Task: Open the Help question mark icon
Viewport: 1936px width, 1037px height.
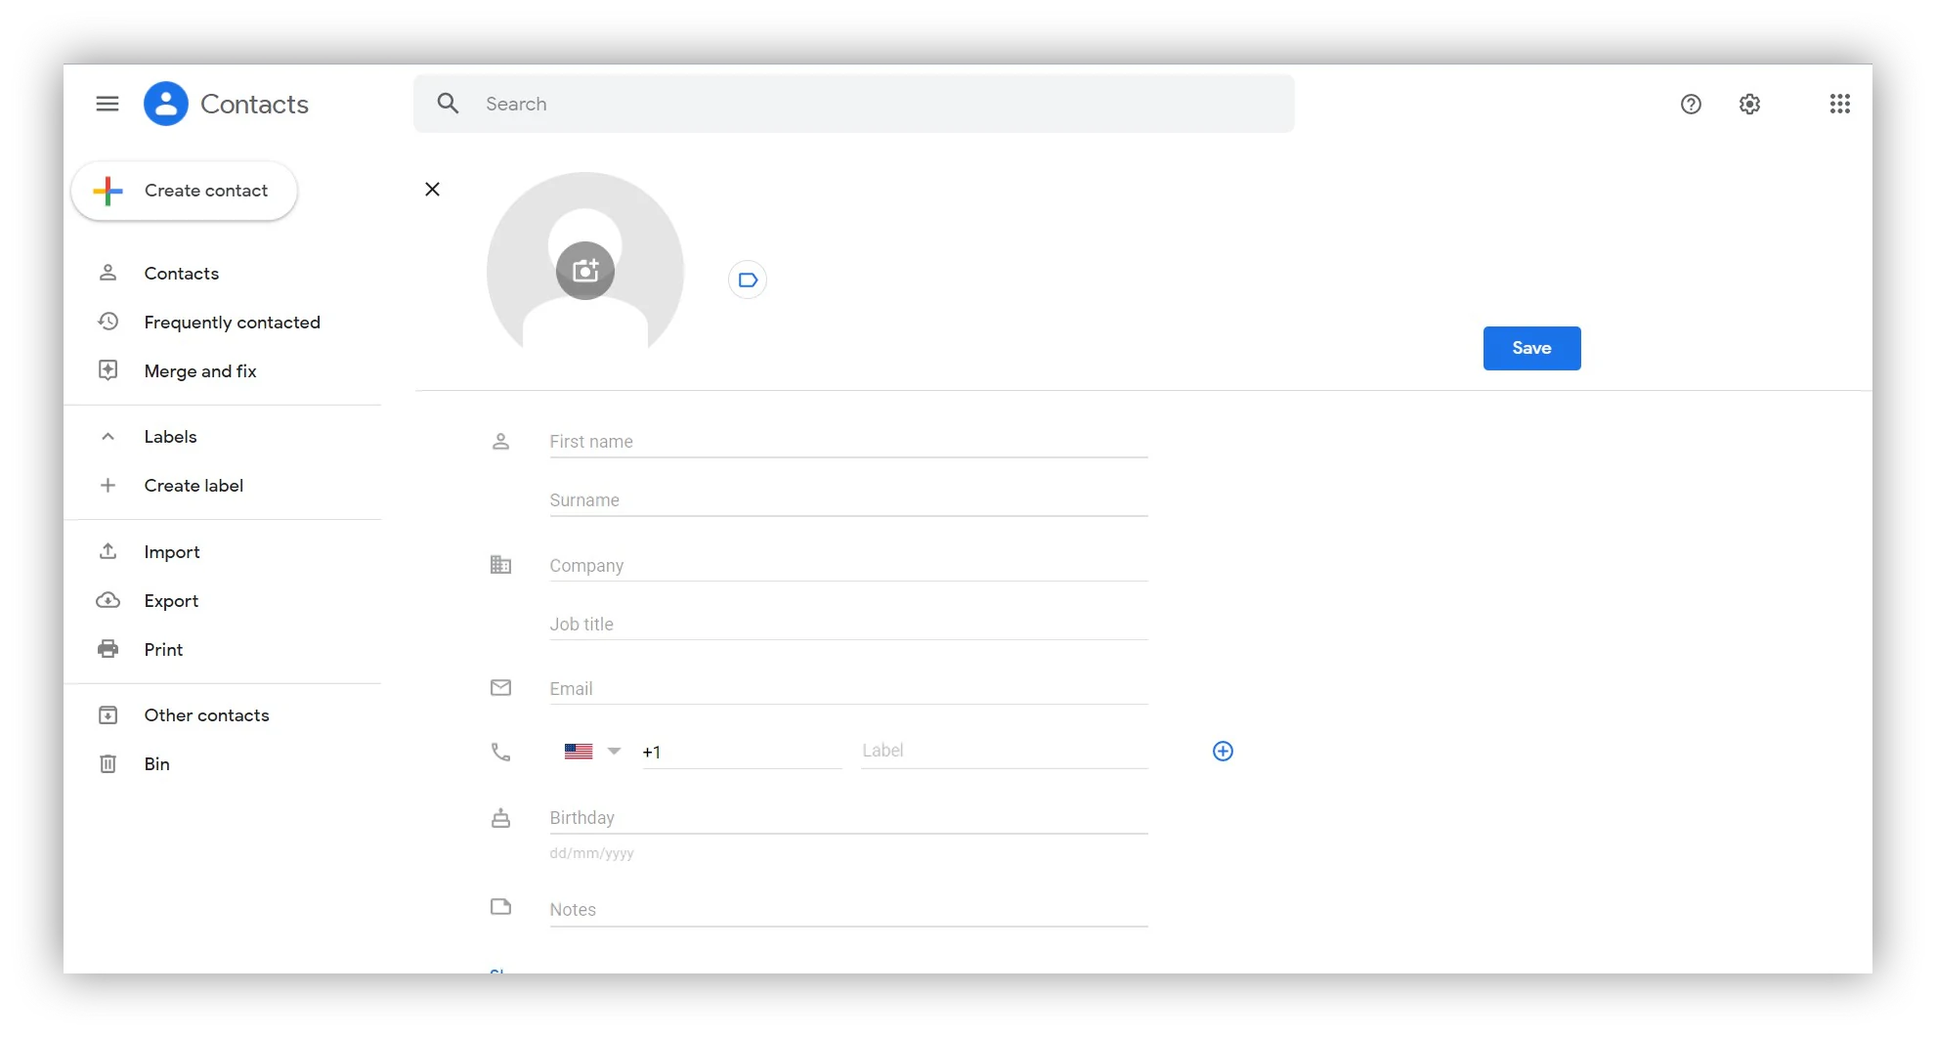Action: coord(1691,104)
